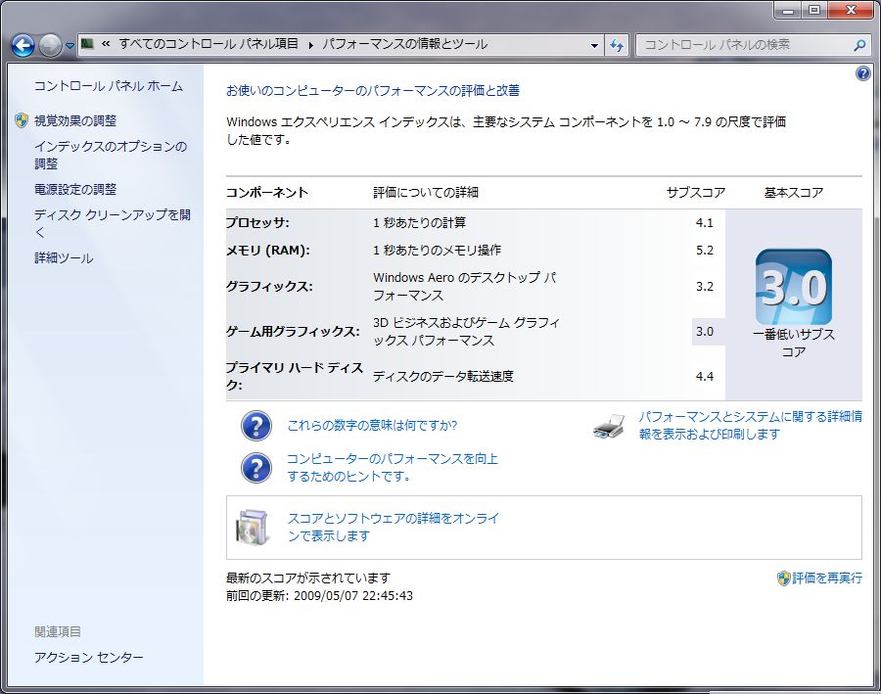Click the printer icon
The image size is (881, 694).
pyautogui.click(x=609, y=427)
